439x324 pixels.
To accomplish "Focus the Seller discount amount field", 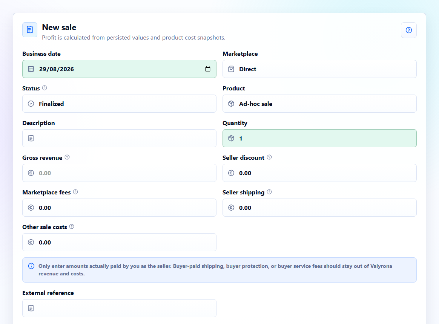I will tap(319, 173).
